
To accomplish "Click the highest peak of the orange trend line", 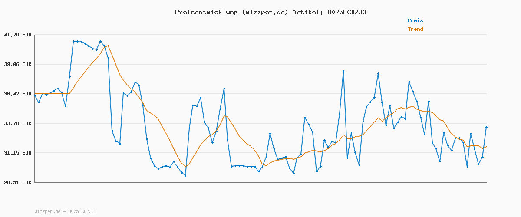I will coord(108,45).
